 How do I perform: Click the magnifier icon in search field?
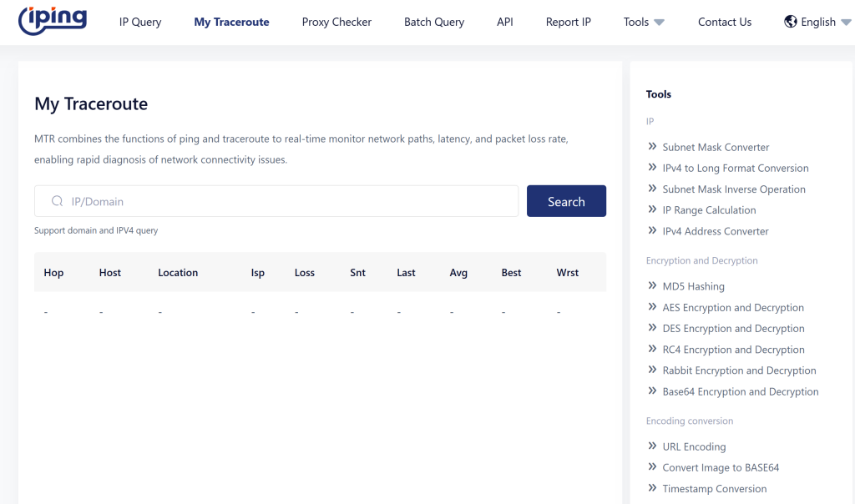[58, 201]
